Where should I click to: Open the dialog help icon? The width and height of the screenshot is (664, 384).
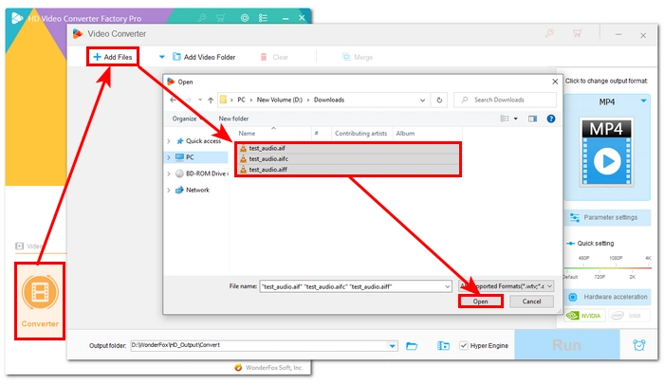(551, 119)
